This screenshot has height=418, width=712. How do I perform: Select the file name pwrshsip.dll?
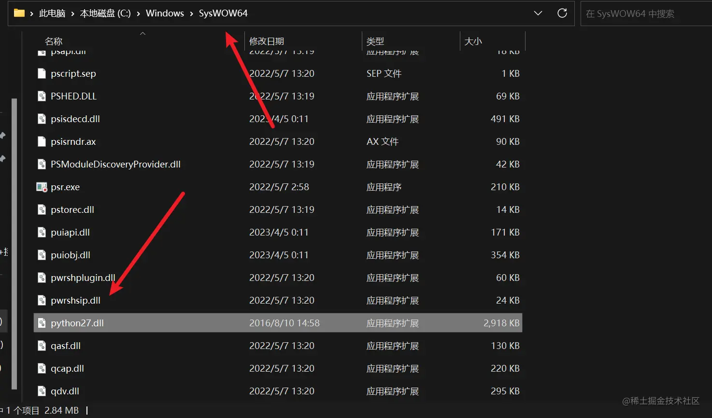[x=75, y=300]
